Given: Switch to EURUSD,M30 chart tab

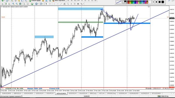Looking at the screenshot, I should [x=7, y=93].
